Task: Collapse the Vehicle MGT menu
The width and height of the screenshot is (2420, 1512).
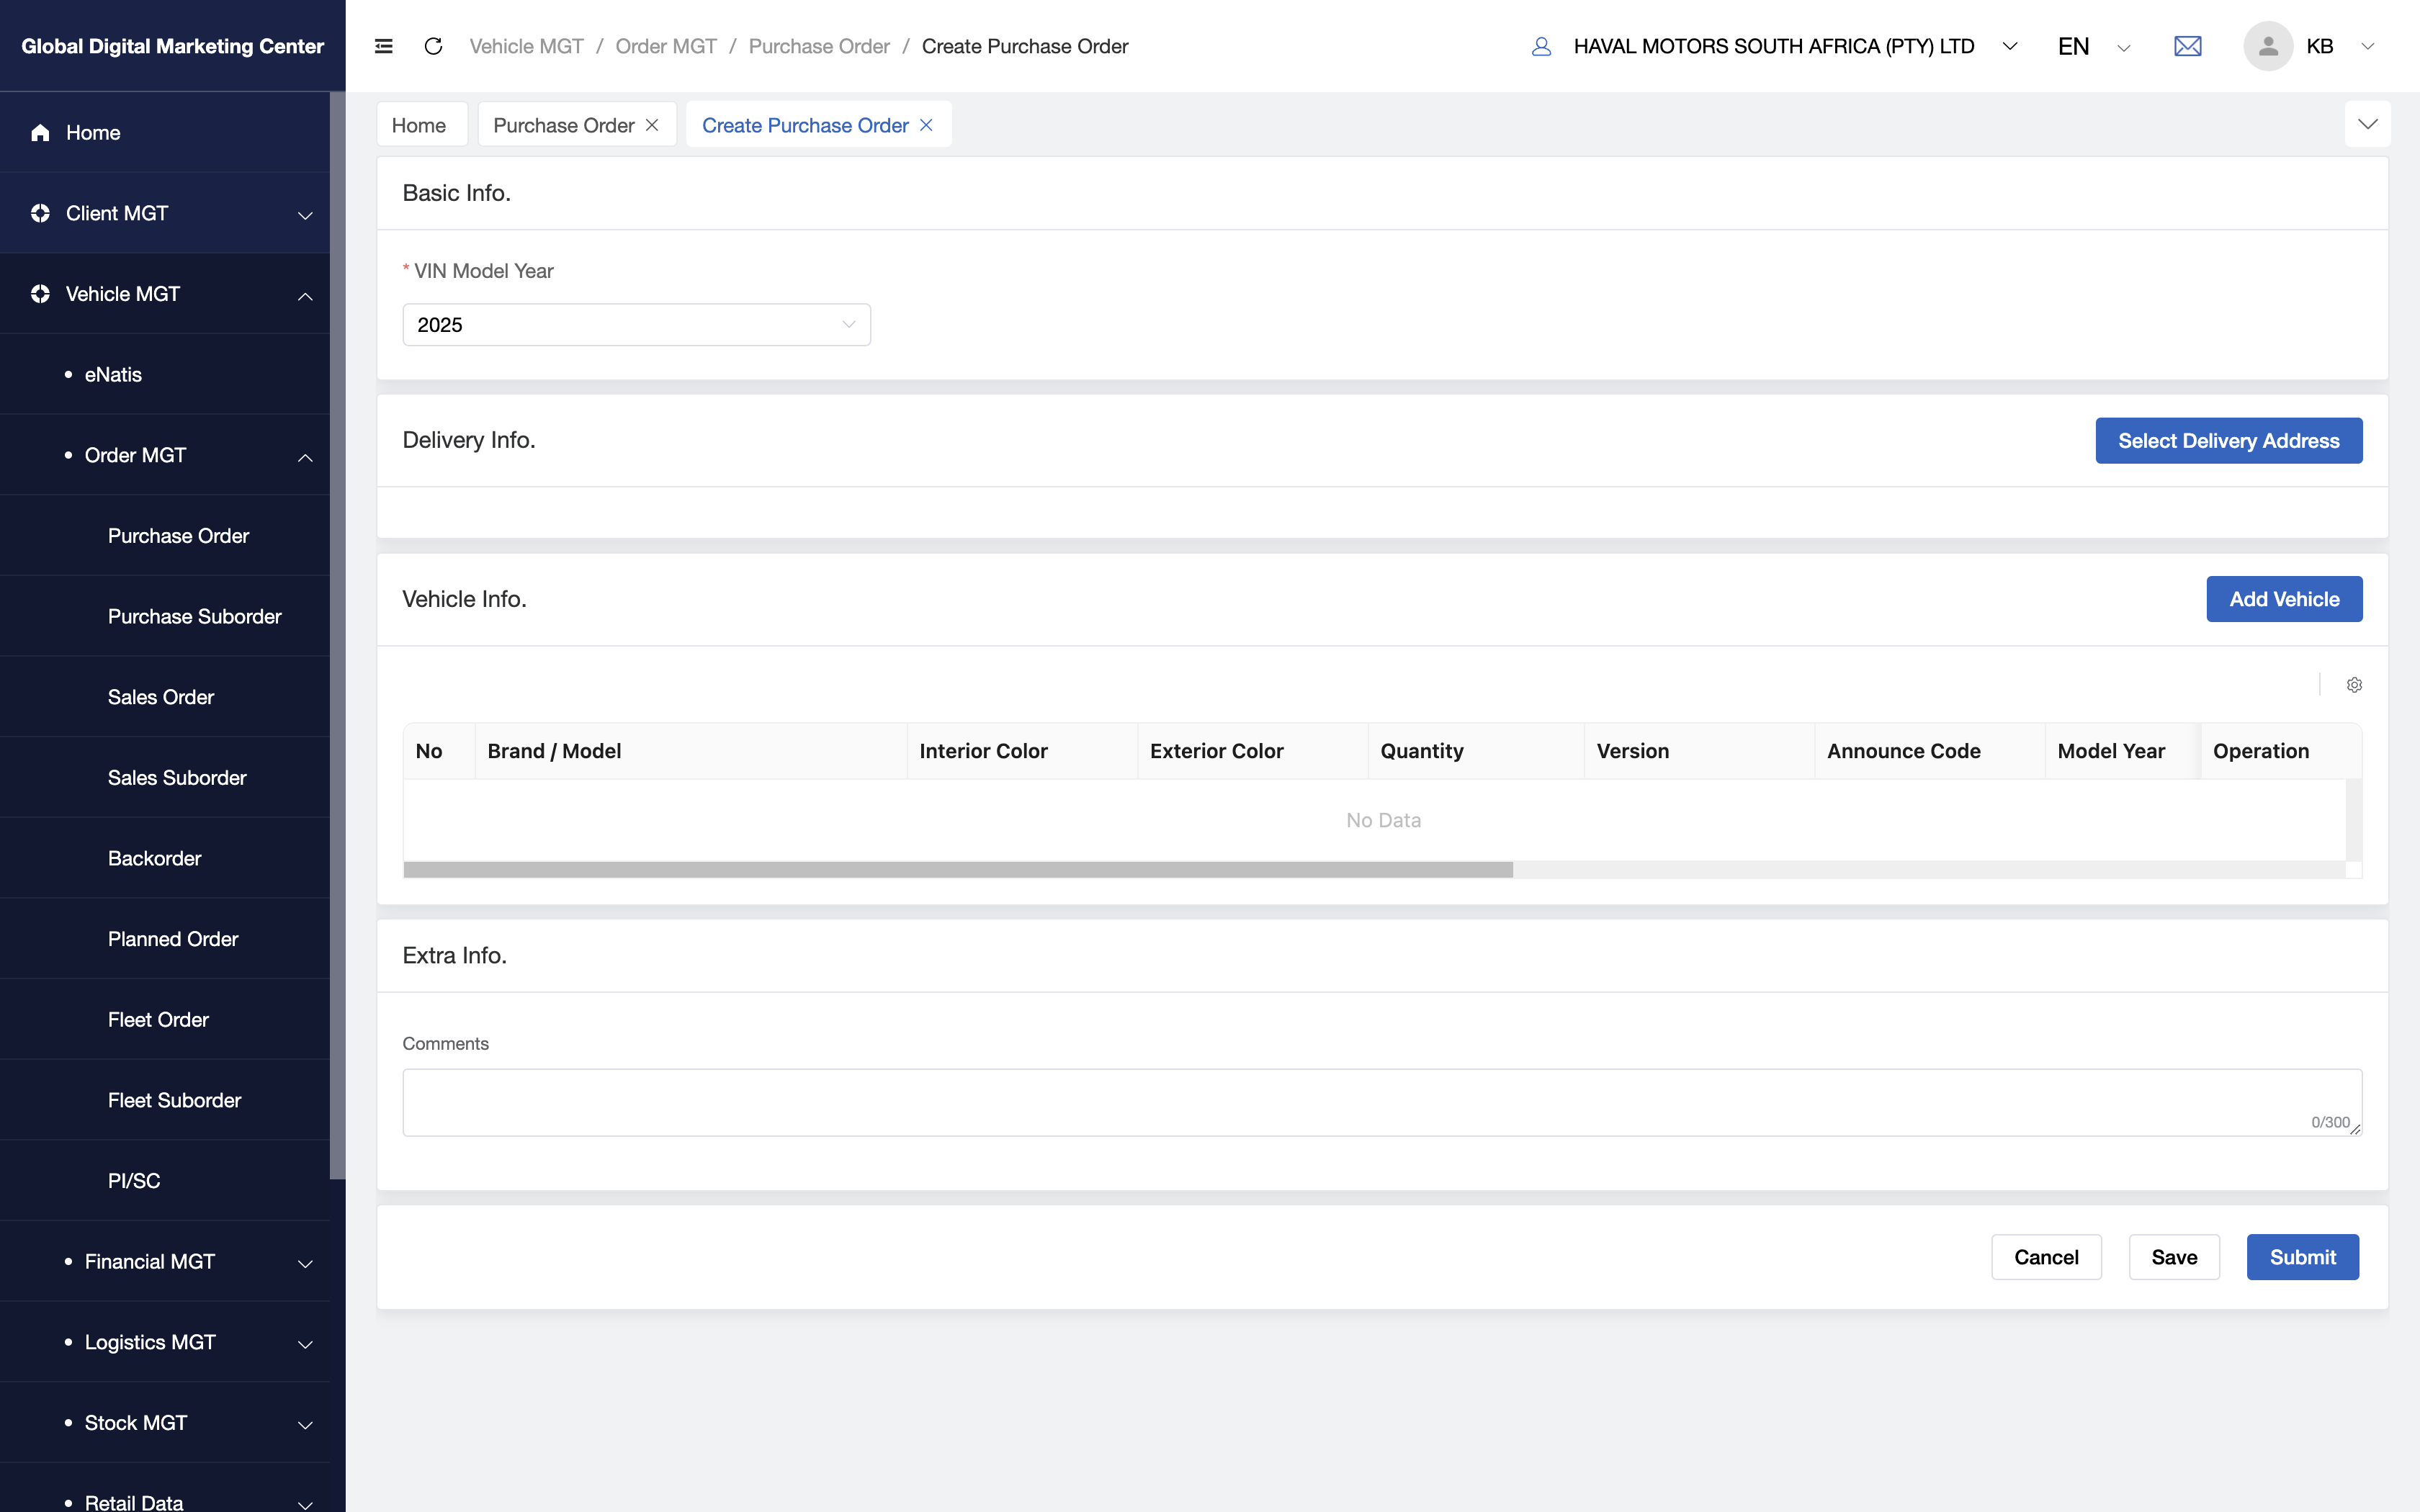Action: tap(305, 296)
